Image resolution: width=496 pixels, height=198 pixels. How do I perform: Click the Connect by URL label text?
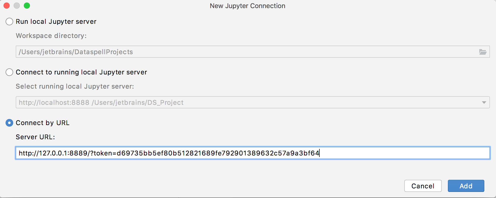click(43, 123)
